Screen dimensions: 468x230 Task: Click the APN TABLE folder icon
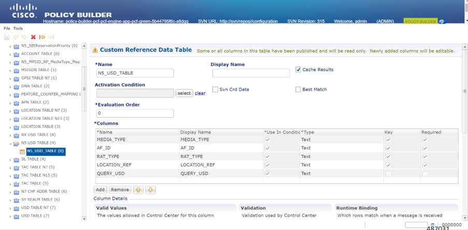pyautogui.click(x=17, y=103)
